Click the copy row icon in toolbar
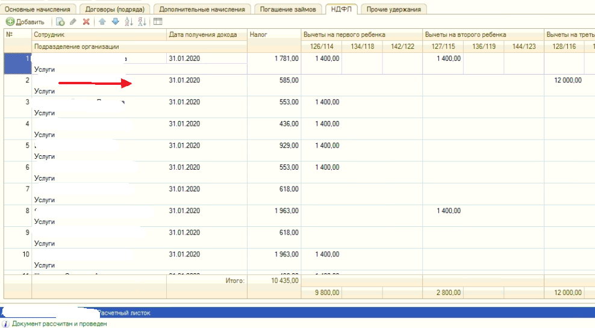This screenshot has width=595, height=328. pyautogui.click(x=60, y=22)
